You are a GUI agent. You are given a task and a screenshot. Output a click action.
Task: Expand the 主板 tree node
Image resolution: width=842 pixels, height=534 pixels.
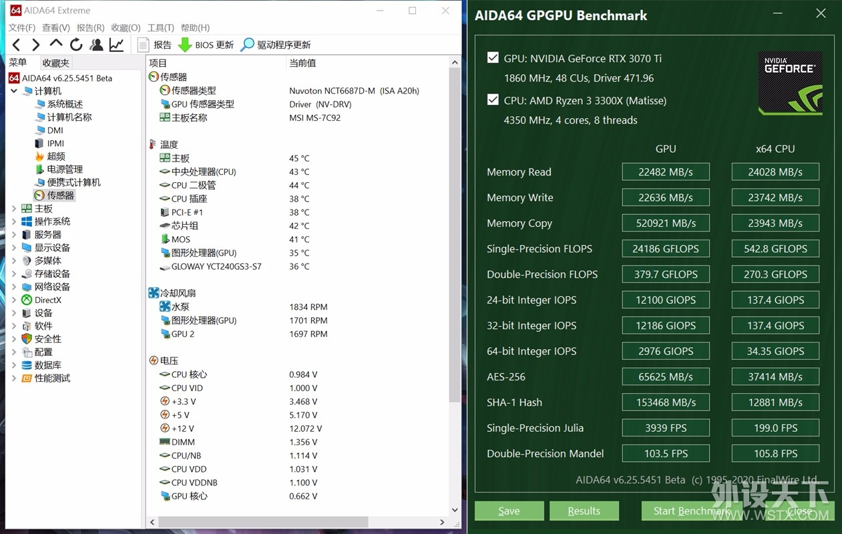[14, 208]
